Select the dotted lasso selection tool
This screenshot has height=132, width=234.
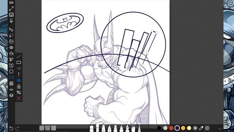coord(11,36)
